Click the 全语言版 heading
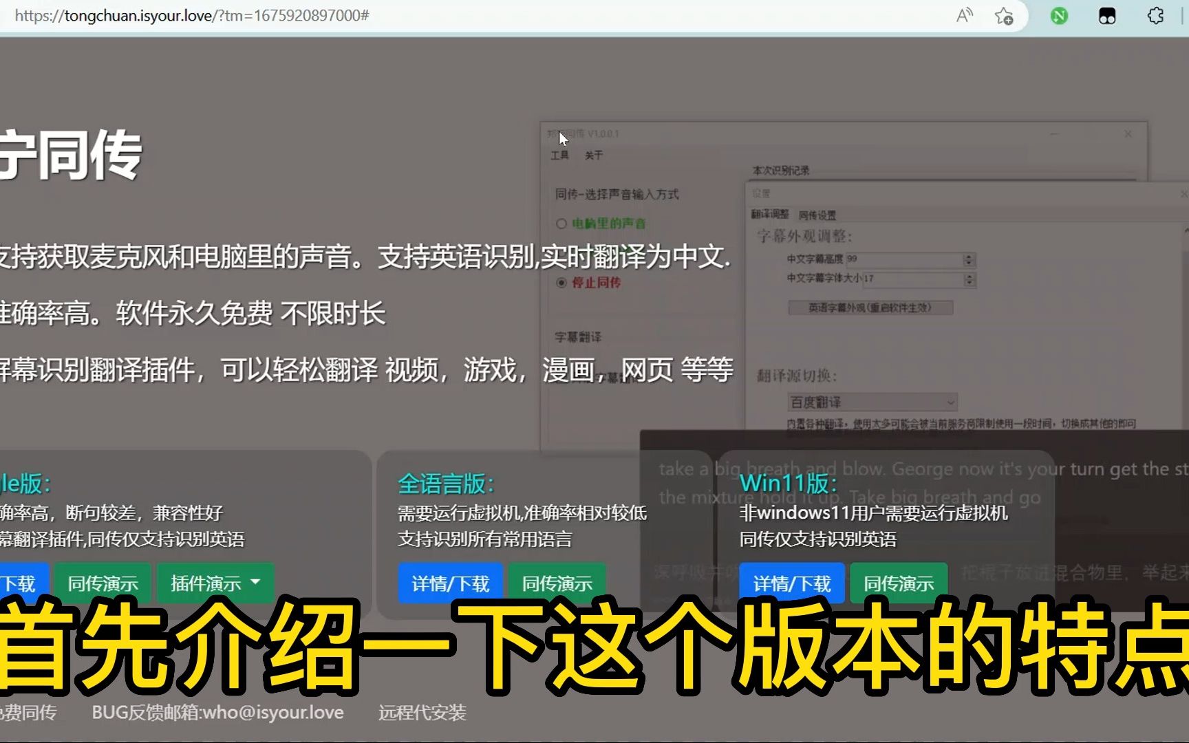The width and height of the screenshot is (1189, 743). click(x=446, y=484)
